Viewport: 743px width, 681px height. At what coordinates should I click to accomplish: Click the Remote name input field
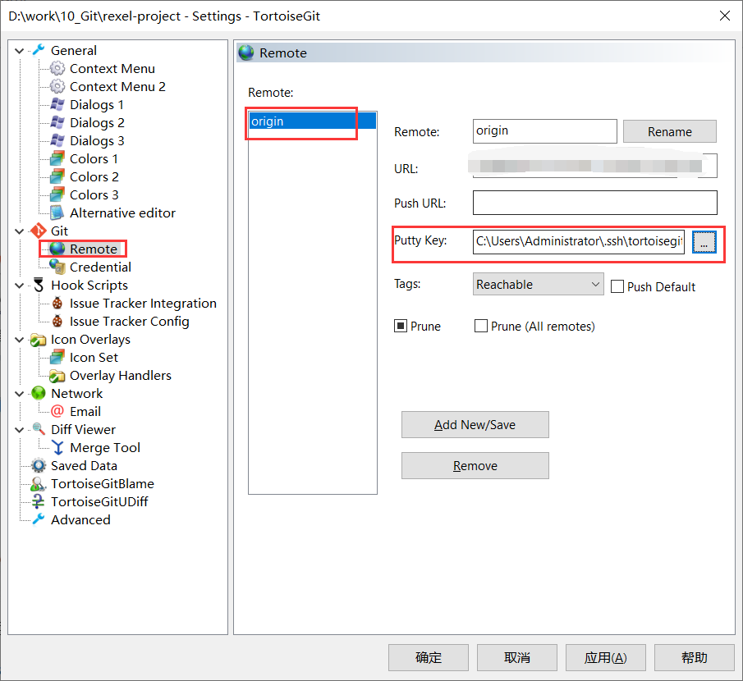click(x=545, y=131)
